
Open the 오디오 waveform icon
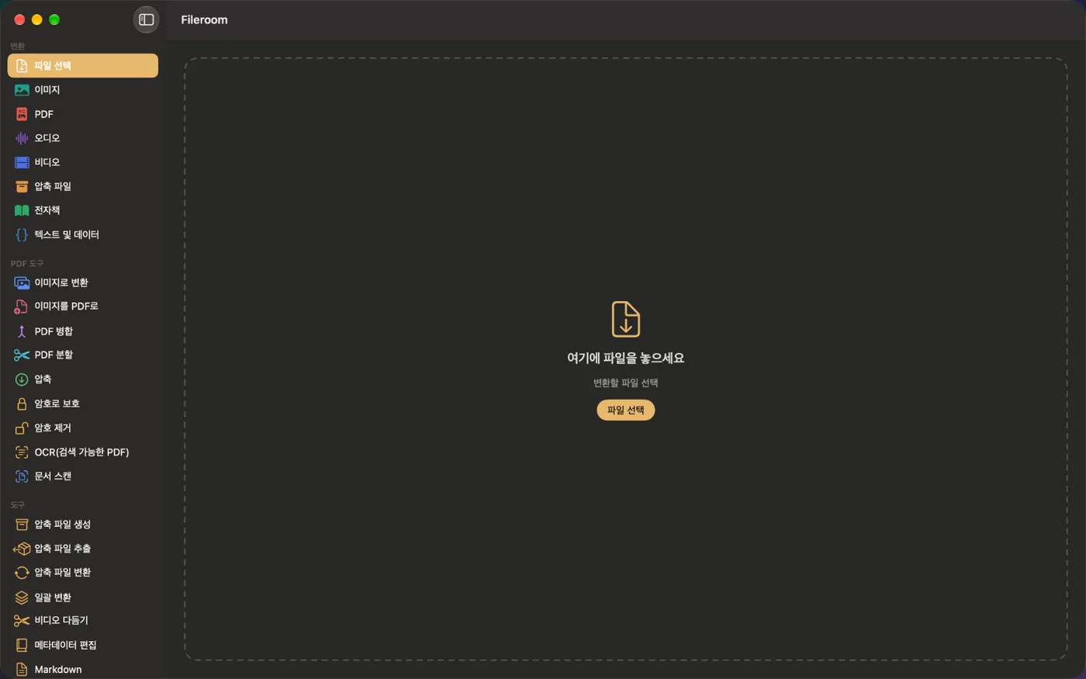click(22, 138)
